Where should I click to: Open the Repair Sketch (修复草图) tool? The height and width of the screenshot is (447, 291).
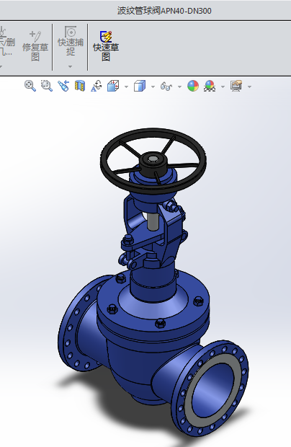[x=35, y=46]
